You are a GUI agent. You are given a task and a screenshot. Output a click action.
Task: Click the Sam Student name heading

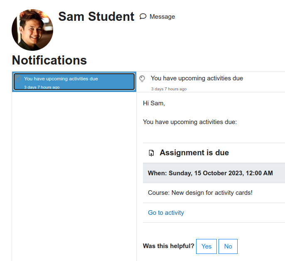pos(96,17)
